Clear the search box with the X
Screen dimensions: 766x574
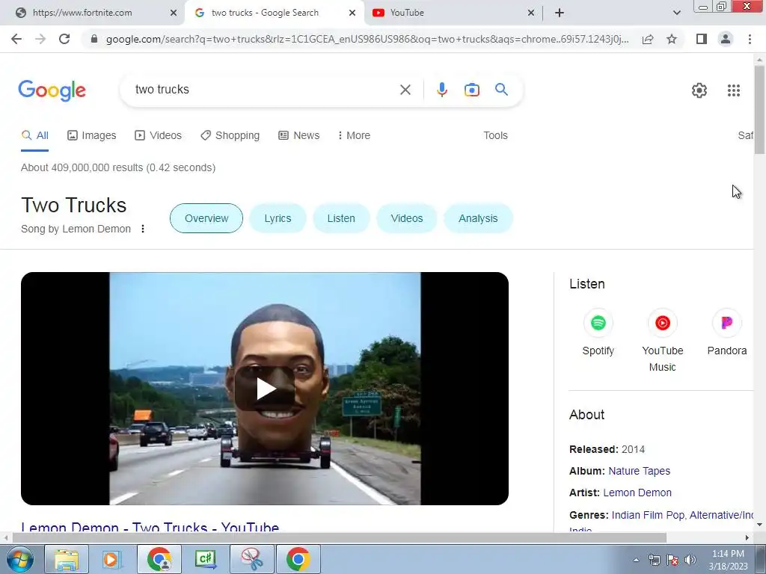click(x=405, y=90)
